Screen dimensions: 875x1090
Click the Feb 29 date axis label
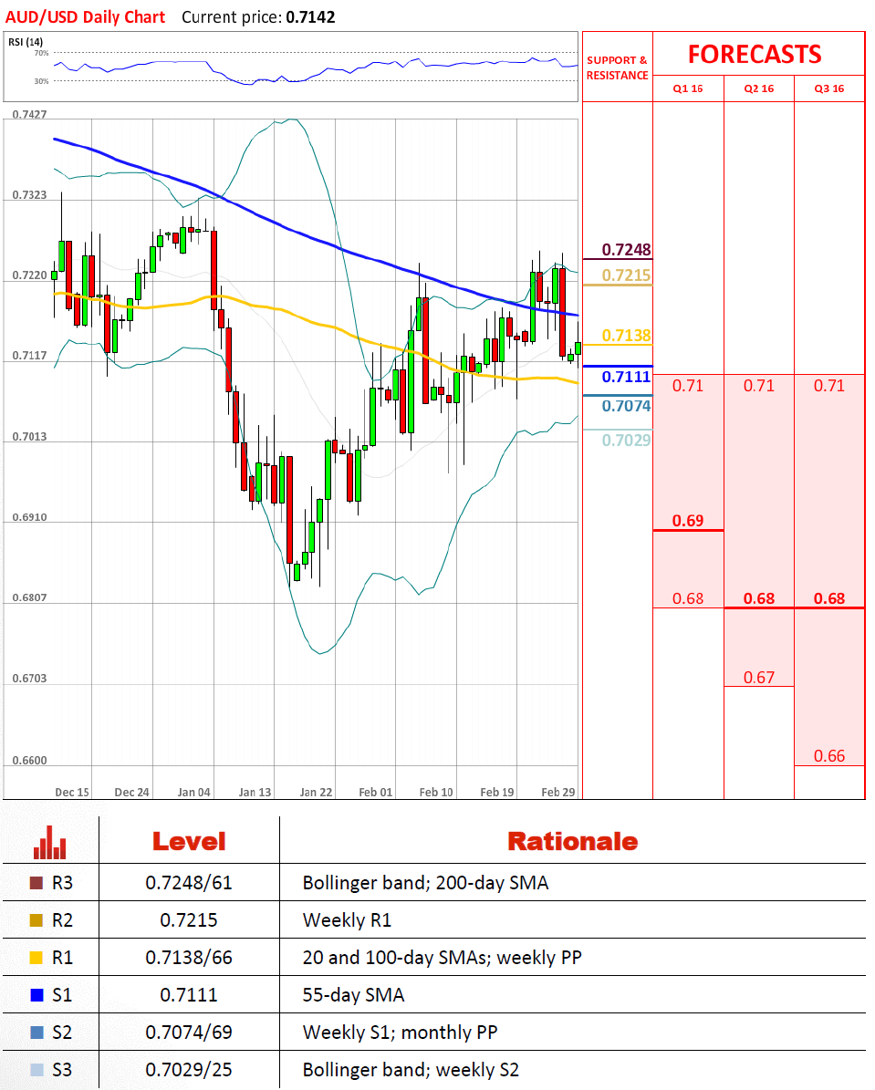tap(558, 793)
